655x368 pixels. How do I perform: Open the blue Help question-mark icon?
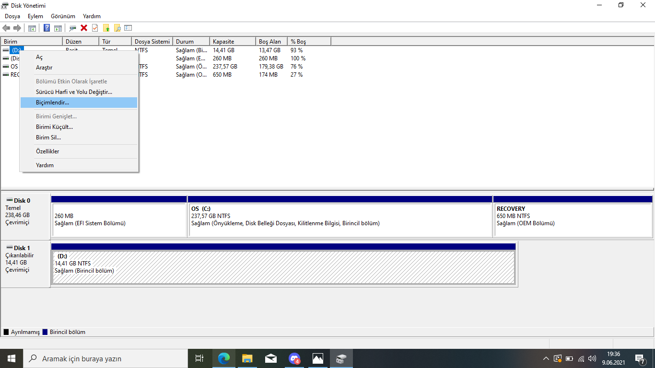pyautogui.click(x=47, y=28)
